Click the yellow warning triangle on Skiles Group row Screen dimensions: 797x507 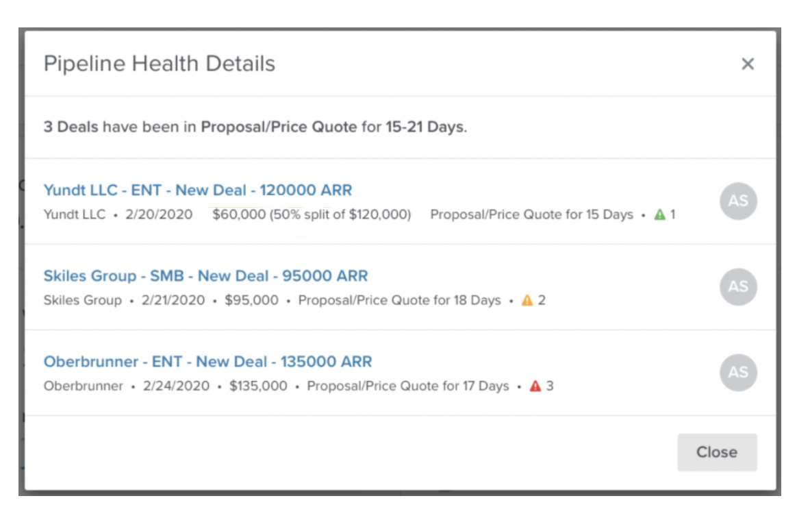point(527,299)
